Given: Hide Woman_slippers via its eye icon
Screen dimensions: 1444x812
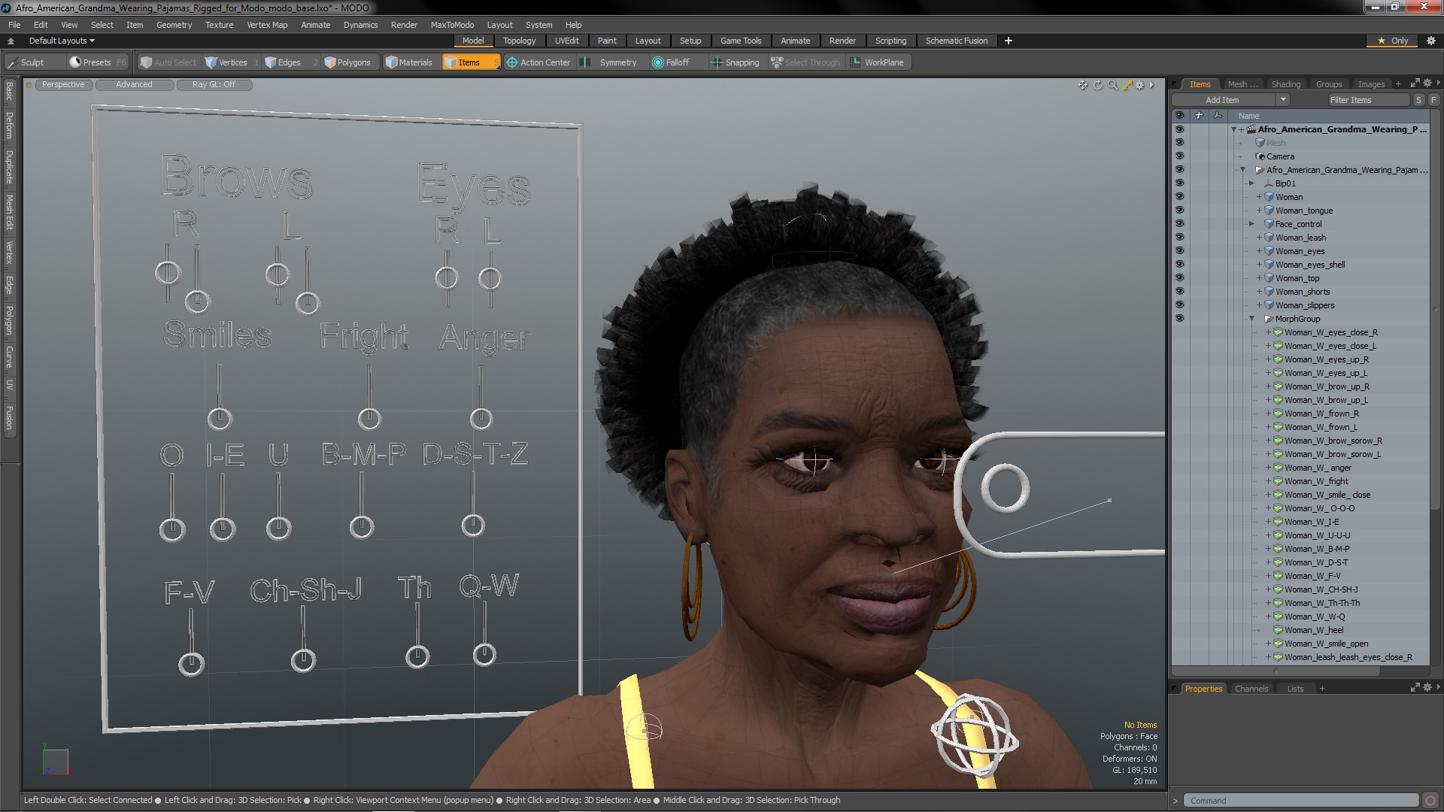Looking at the screenshot, I should (1179, 305).
